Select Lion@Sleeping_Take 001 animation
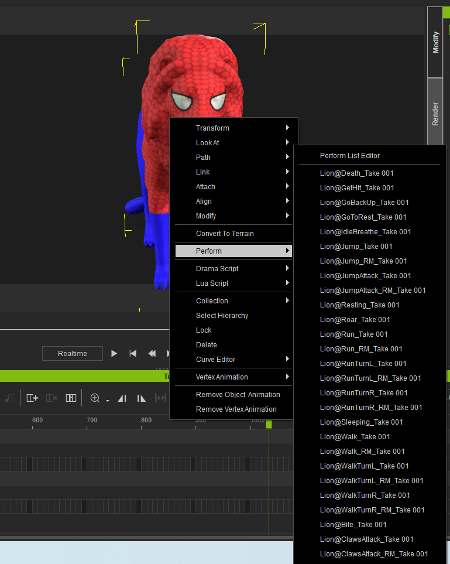 coord(369,422)
